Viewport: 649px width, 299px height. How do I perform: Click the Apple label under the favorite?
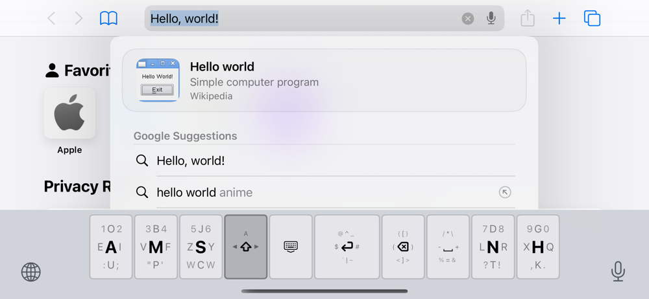click(x=69, y=150)
